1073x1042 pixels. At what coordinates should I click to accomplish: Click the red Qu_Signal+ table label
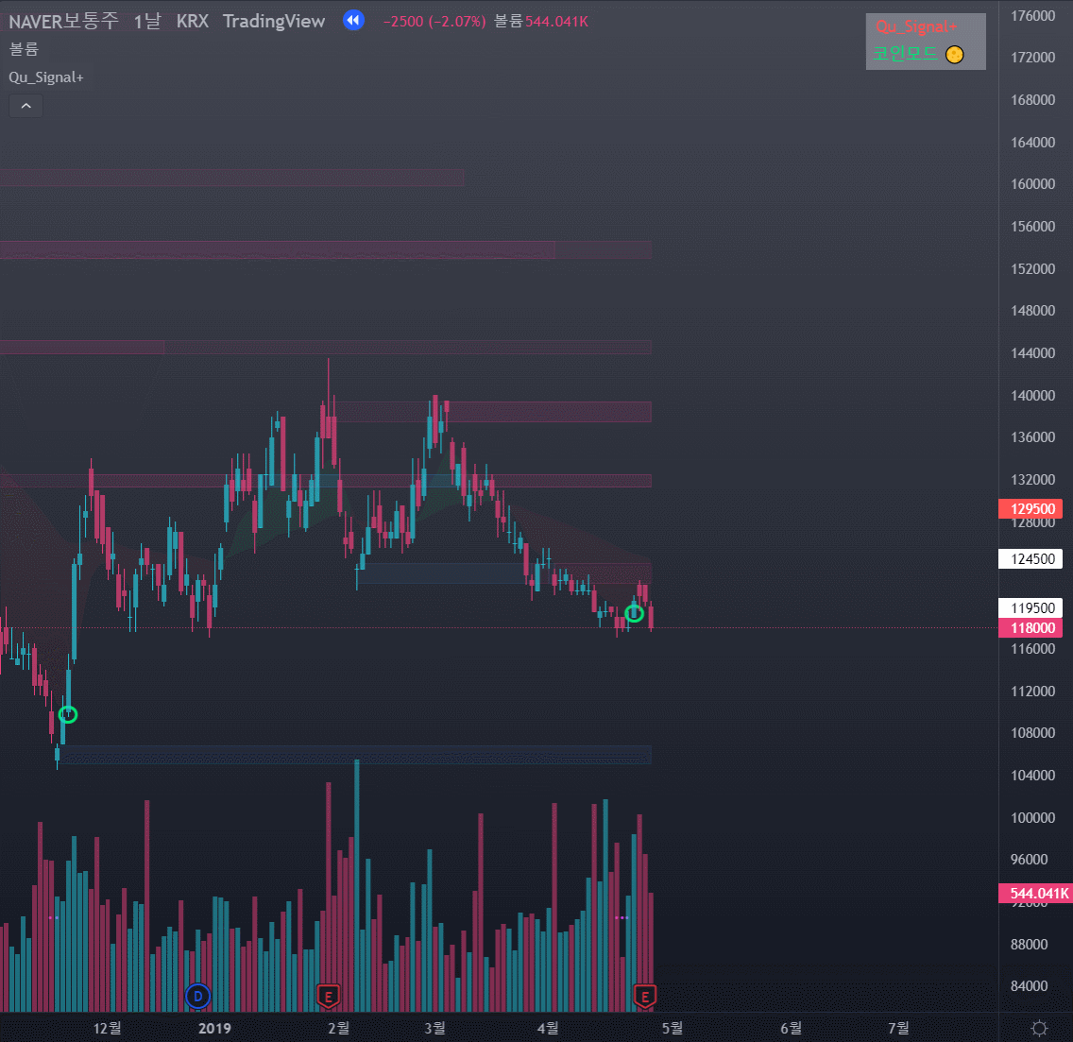[916, 26]
